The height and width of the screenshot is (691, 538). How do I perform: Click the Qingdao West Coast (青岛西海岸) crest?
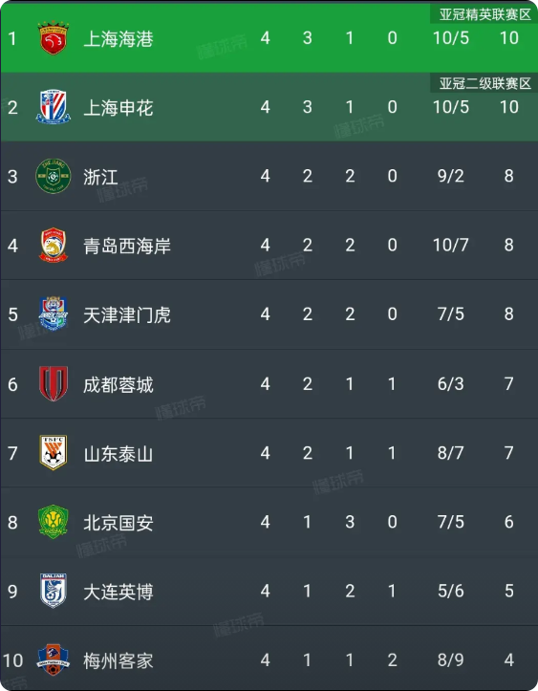coord(53,245)
